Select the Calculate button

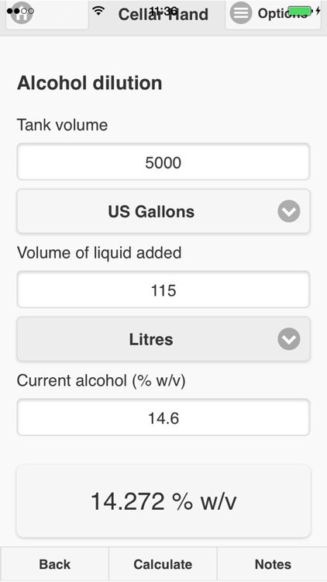click(163, 564)
